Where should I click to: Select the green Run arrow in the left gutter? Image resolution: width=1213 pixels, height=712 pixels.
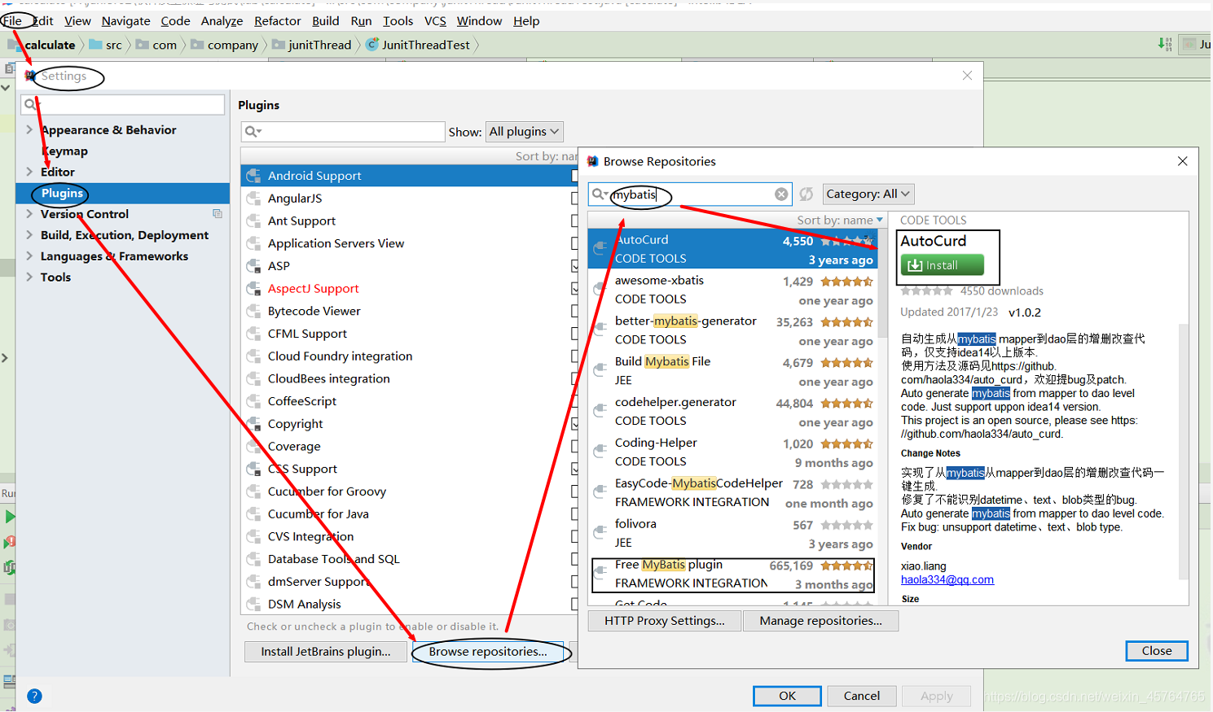pos(10,517)
